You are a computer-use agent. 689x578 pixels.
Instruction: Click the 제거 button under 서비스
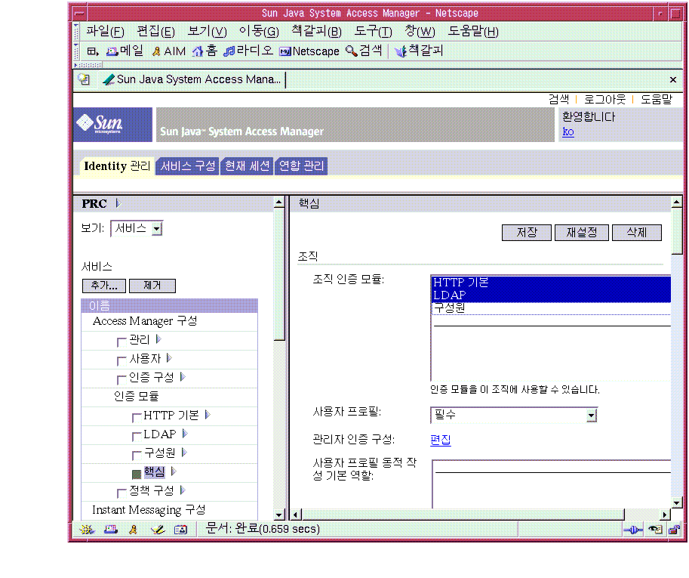pos(152,286)
